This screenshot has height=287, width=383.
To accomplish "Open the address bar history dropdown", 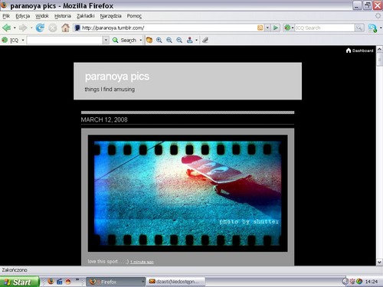I will pos(267,28).
